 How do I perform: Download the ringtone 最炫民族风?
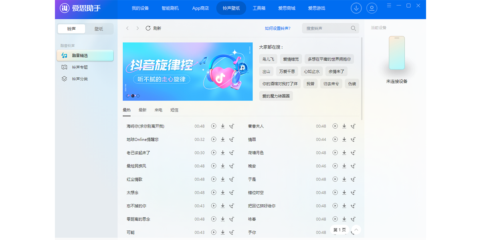223,166
